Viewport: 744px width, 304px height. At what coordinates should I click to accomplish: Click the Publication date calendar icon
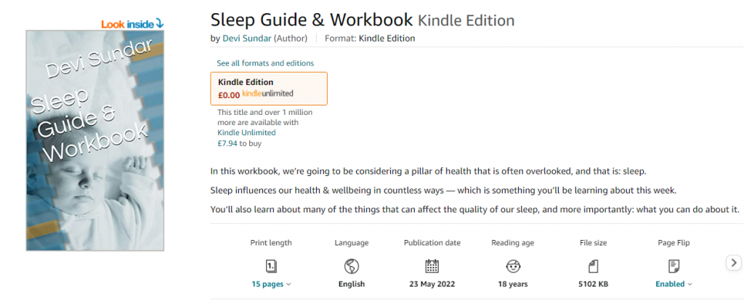(432, 265)
